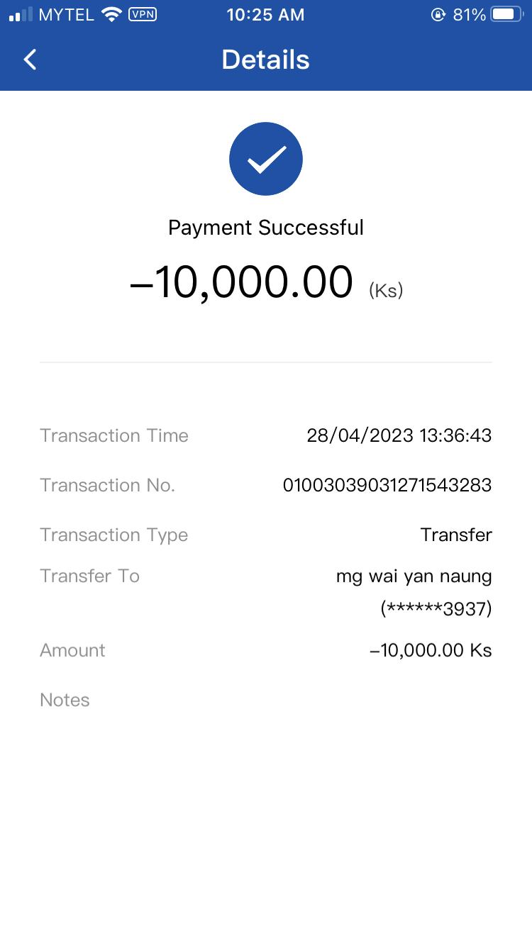Select the transaction number 01003039031271543283
Screen dimensions: 532x946
tap(387, 485)
